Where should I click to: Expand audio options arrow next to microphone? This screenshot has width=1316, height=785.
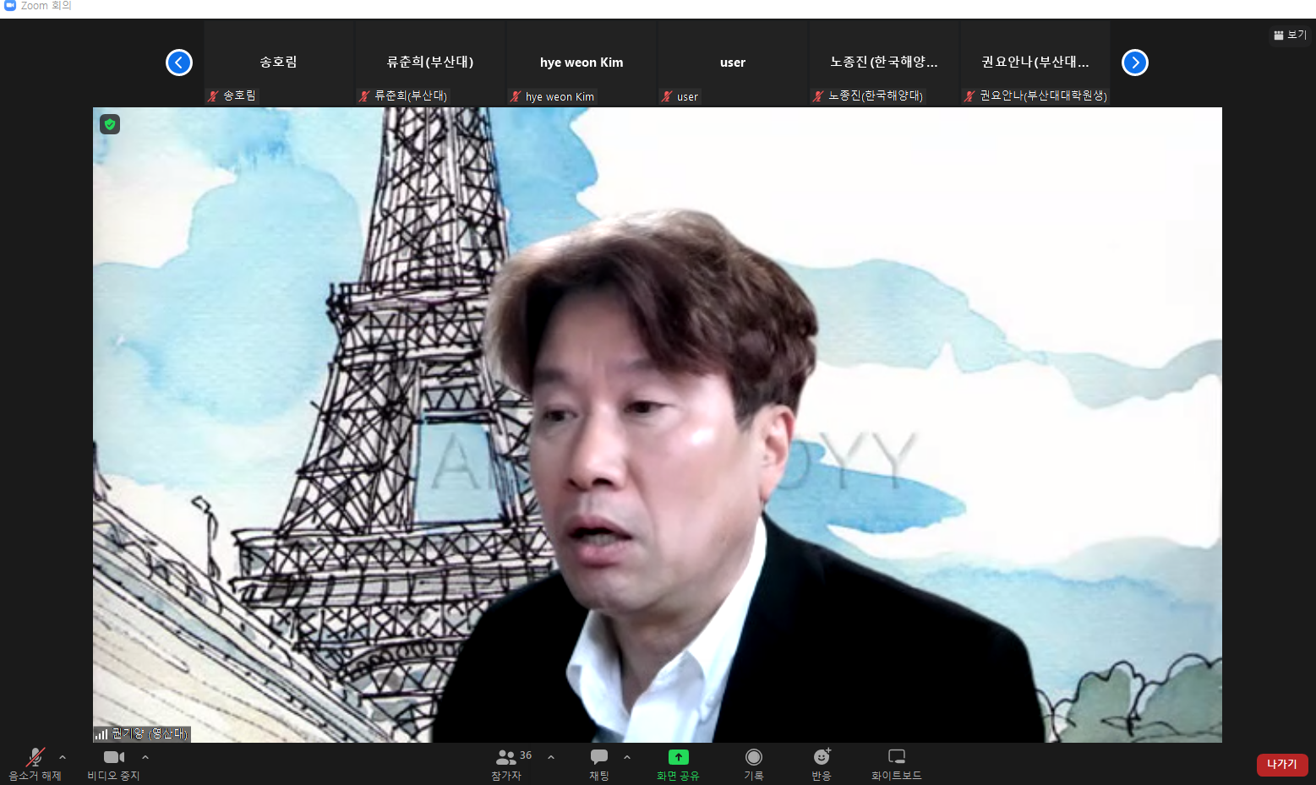click(63, 757)
